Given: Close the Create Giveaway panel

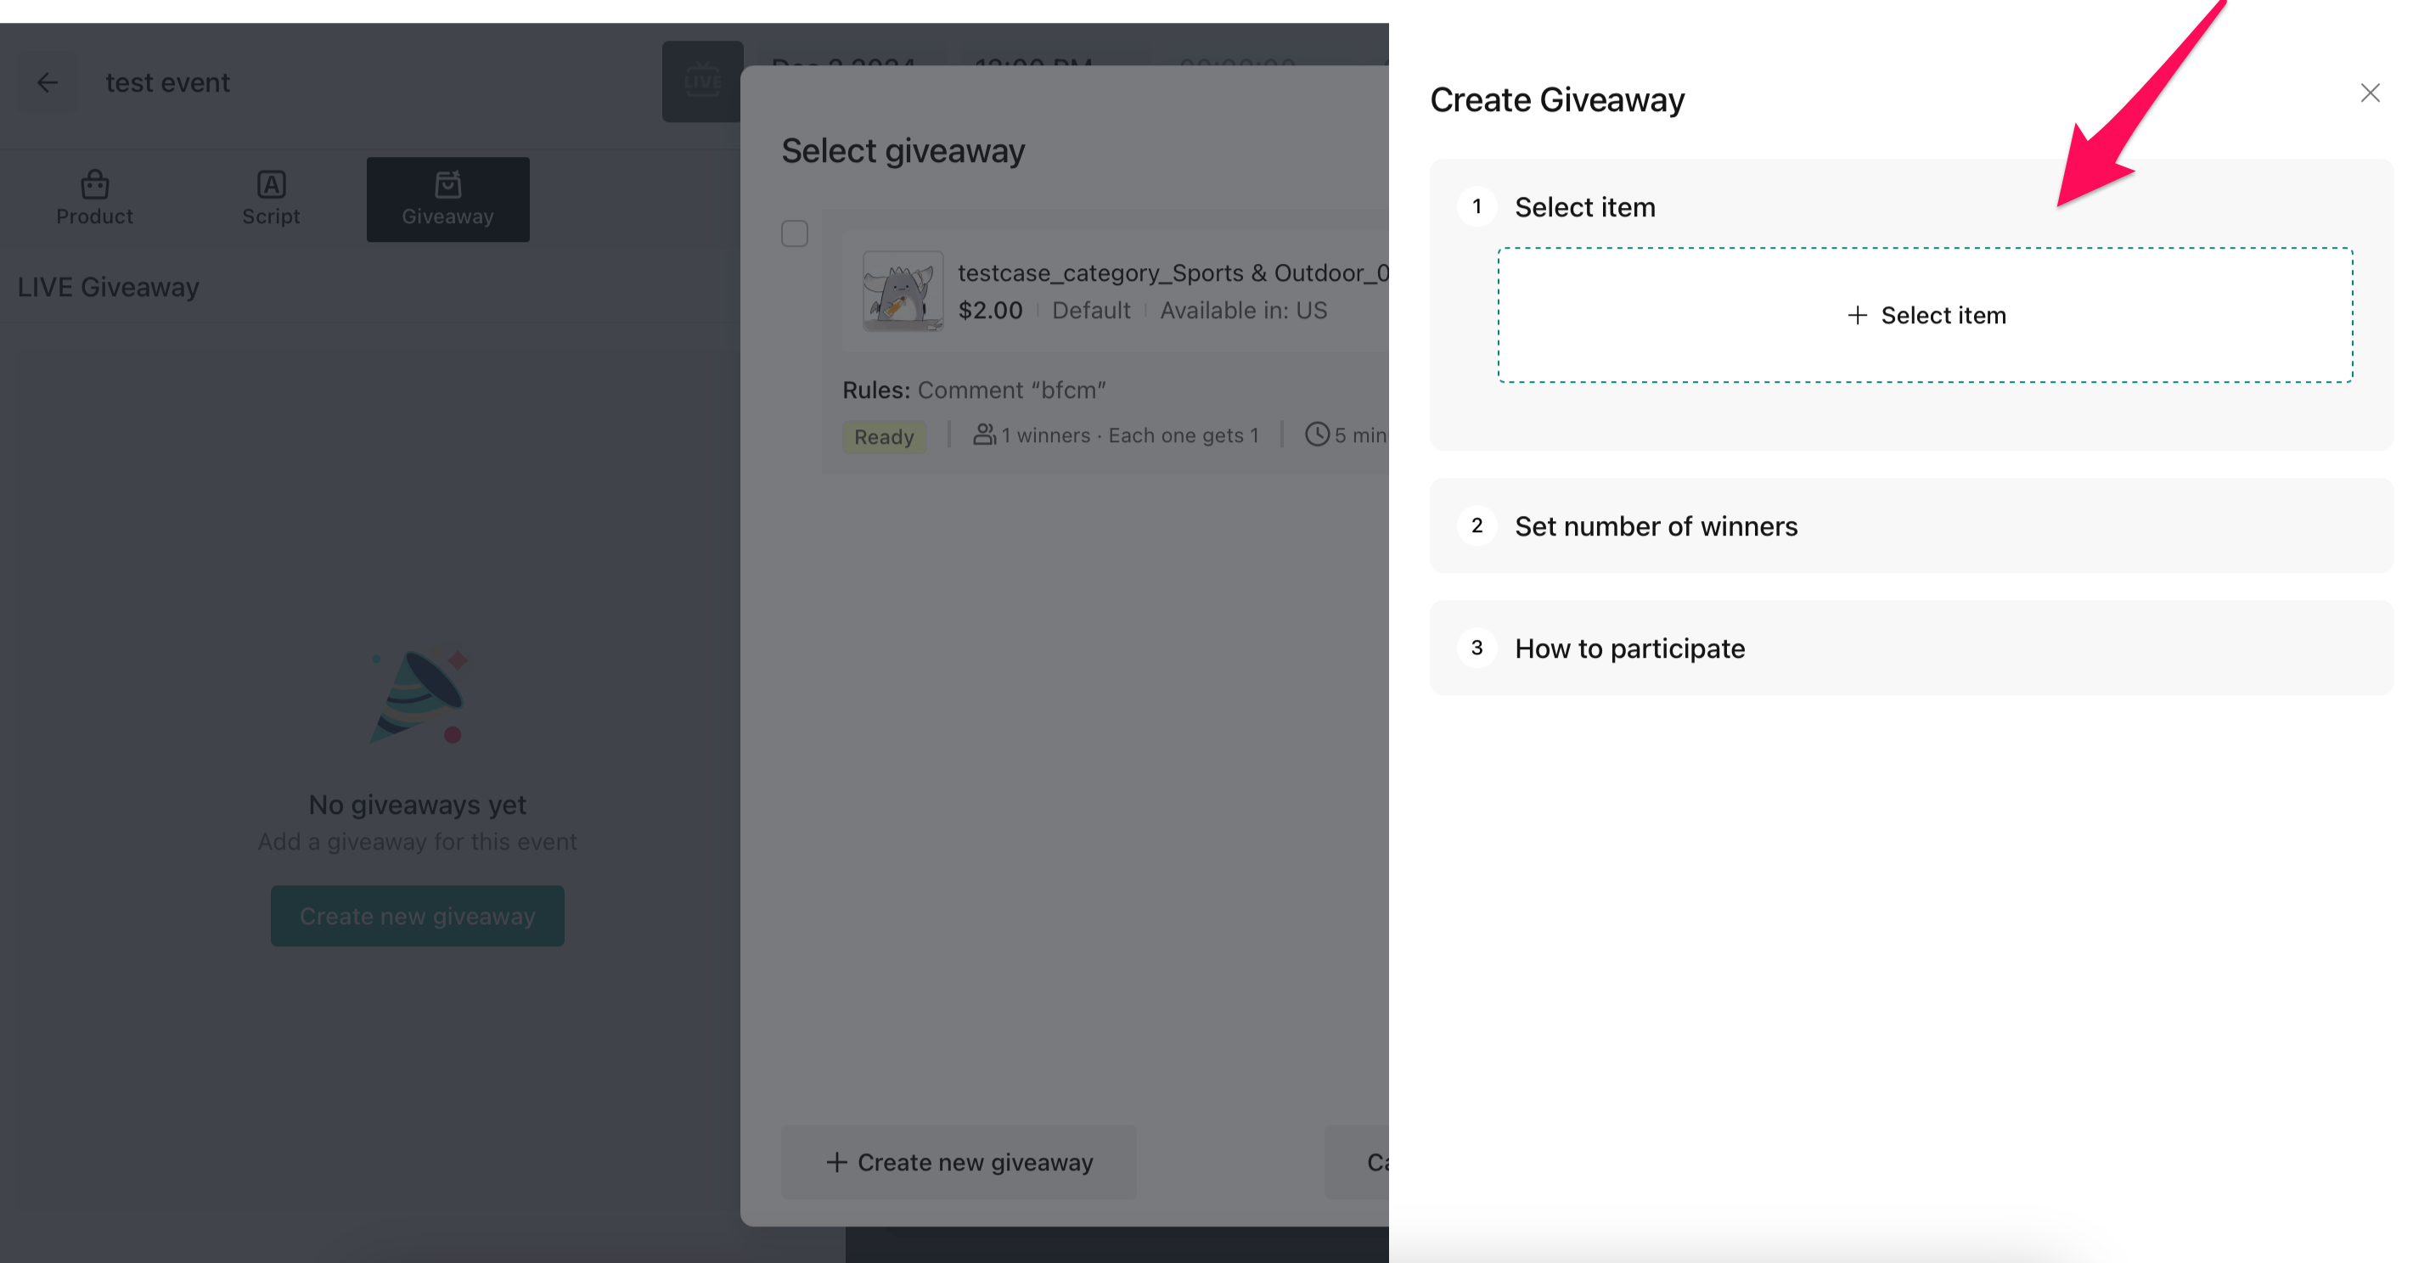Looking at the screenshot, I should point(2370,93).
